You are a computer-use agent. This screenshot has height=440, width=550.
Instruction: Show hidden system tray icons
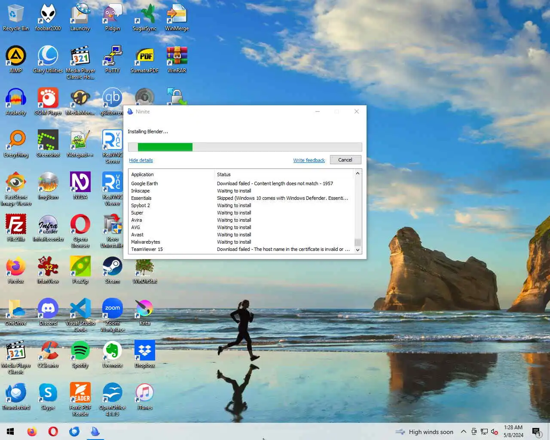pos(463,431)
